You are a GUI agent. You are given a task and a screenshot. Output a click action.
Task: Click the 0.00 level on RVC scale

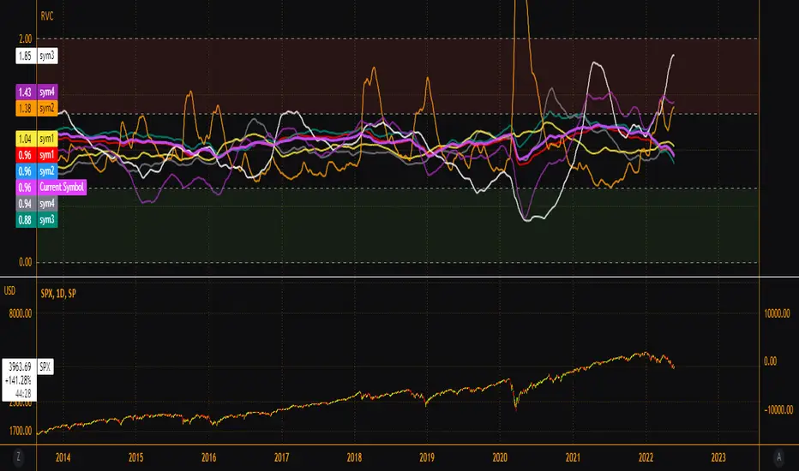pos(25,262)
